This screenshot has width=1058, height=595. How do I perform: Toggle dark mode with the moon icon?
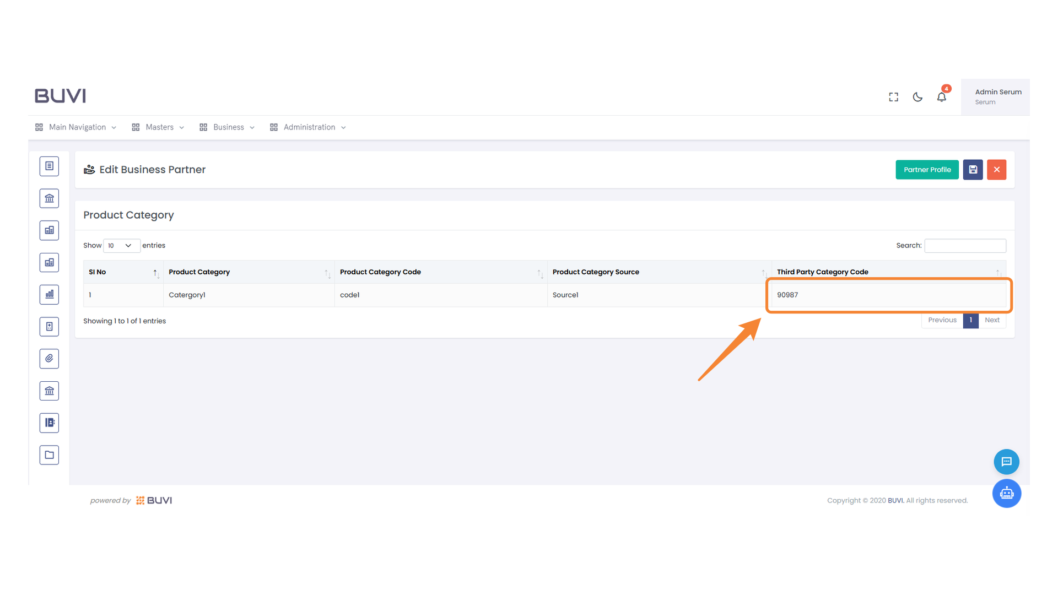coord(917,97)
